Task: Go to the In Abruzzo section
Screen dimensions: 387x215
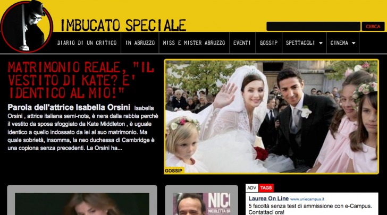Action: 140,42
